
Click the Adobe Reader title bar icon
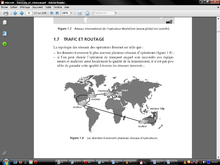tap(2, 3)
